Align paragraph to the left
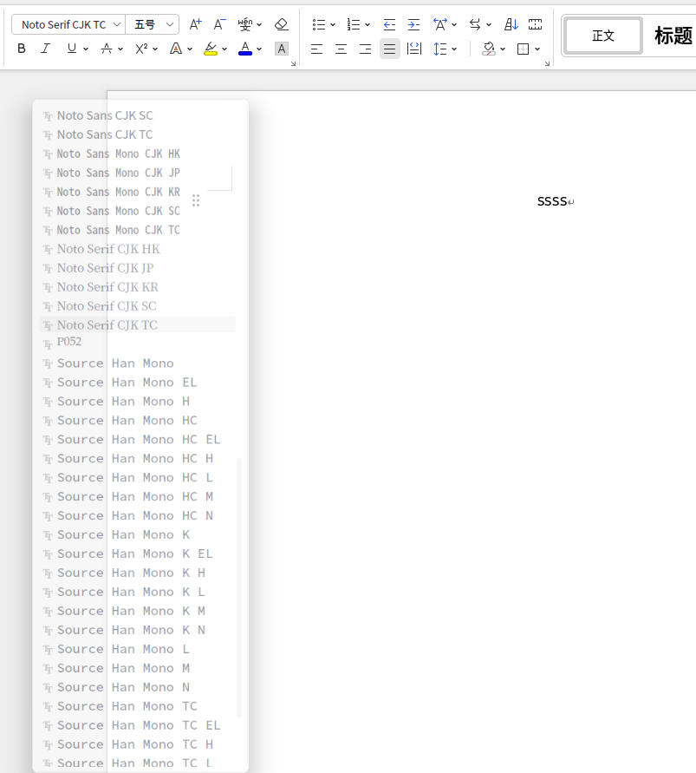Screen dimensions: 696x773 coord(316,49)
